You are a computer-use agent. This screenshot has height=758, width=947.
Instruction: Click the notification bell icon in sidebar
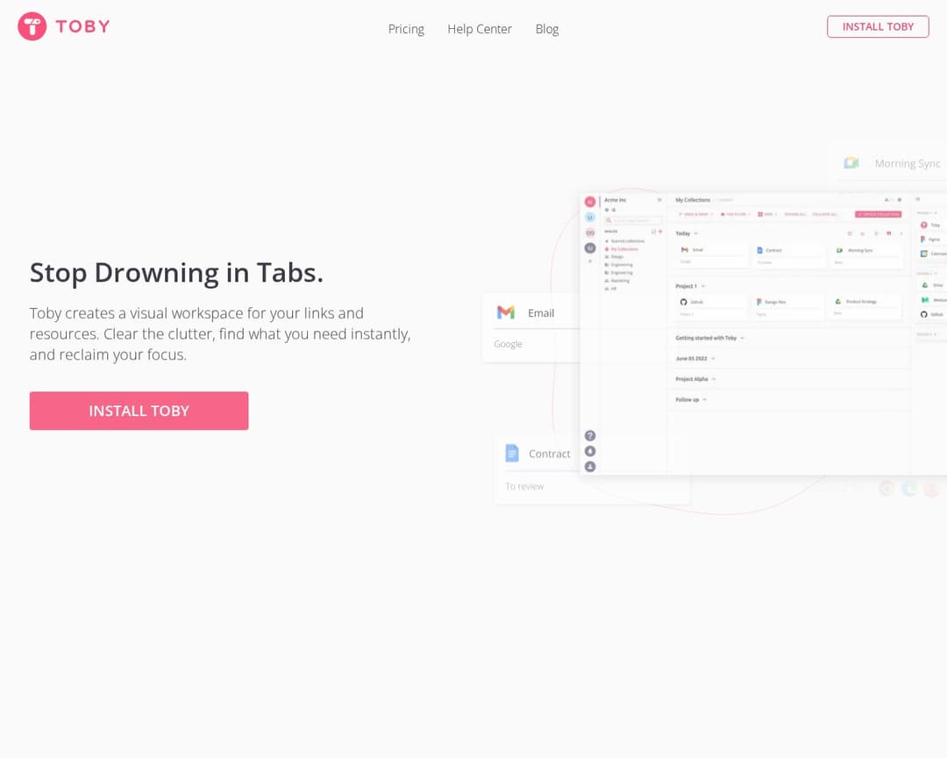coord(590,452)
